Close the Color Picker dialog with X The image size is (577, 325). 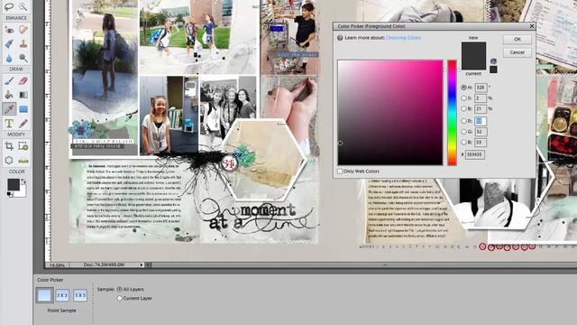pos(532,26)
